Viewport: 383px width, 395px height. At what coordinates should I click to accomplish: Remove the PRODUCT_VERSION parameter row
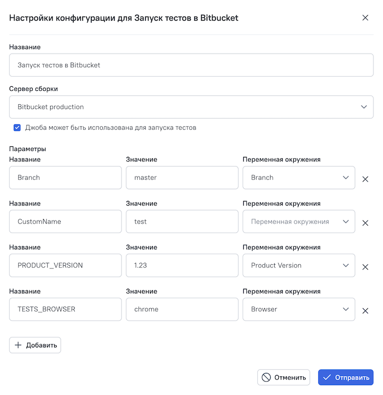[x=365, y=267]
